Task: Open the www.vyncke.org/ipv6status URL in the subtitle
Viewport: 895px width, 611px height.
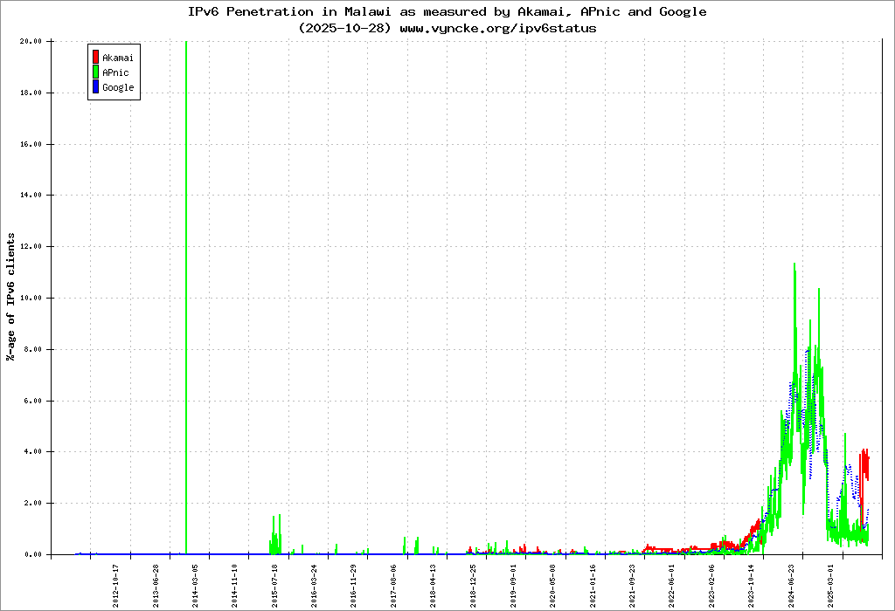Action: (498, 28)
